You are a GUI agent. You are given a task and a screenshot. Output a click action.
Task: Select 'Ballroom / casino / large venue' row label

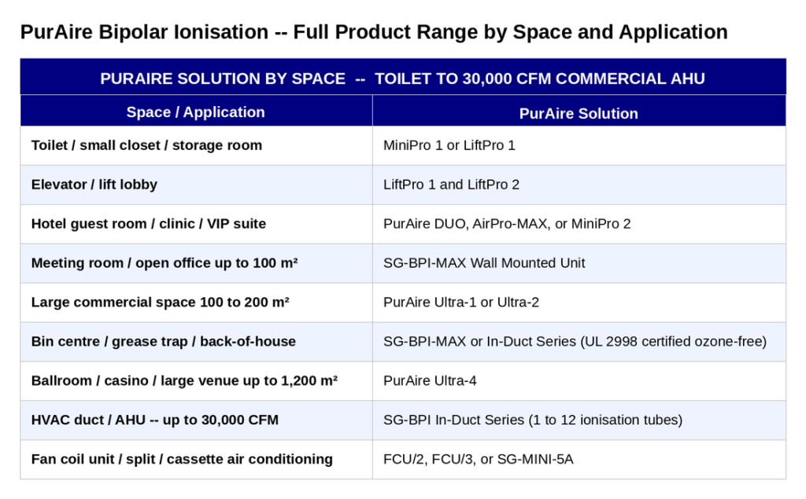pyautogui.click(x=196, y=381)
